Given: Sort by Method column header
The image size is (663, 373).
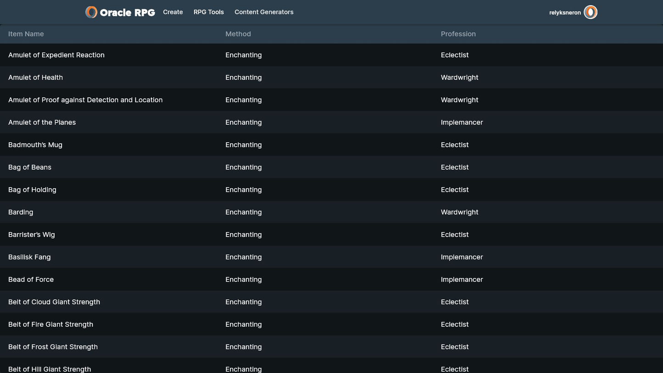Looking at the screenshot, I should pos(238,34).
